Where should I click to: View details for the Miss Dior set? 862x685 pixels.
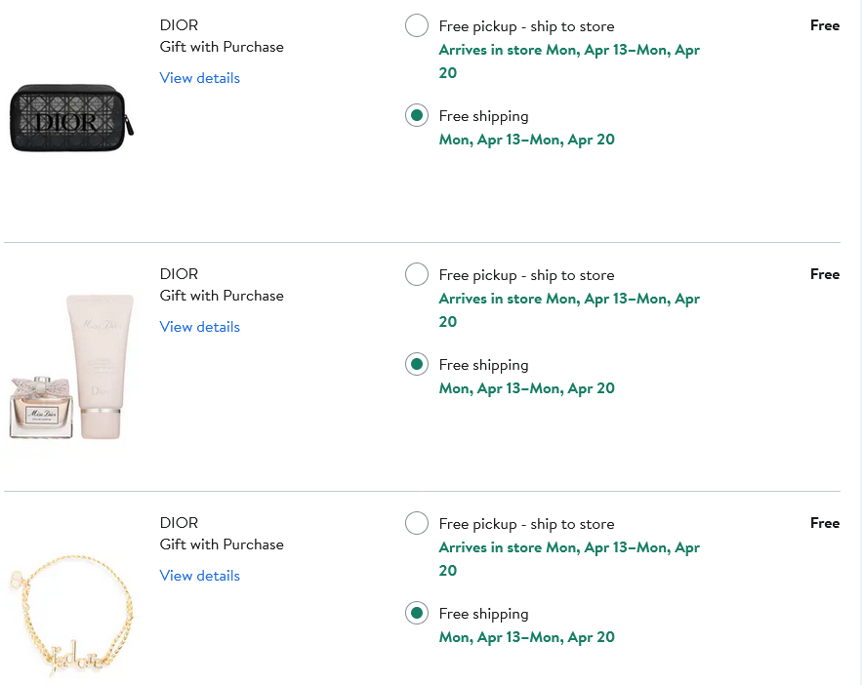(x=199, y=327)
